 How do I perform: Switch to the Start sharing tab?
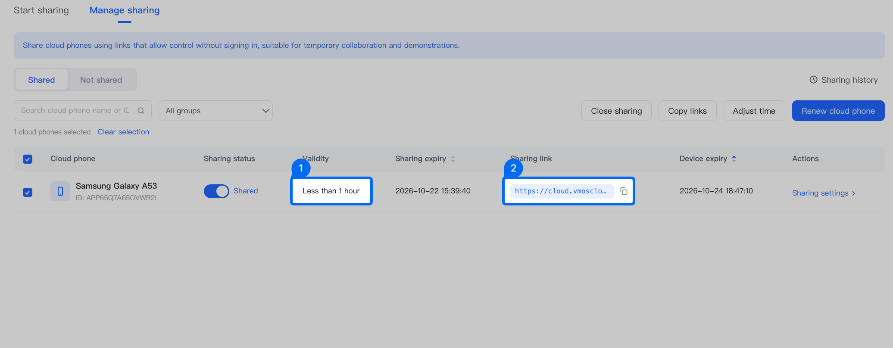(41, 10)
